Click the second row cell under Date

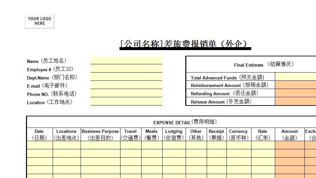tap(39, 153)
